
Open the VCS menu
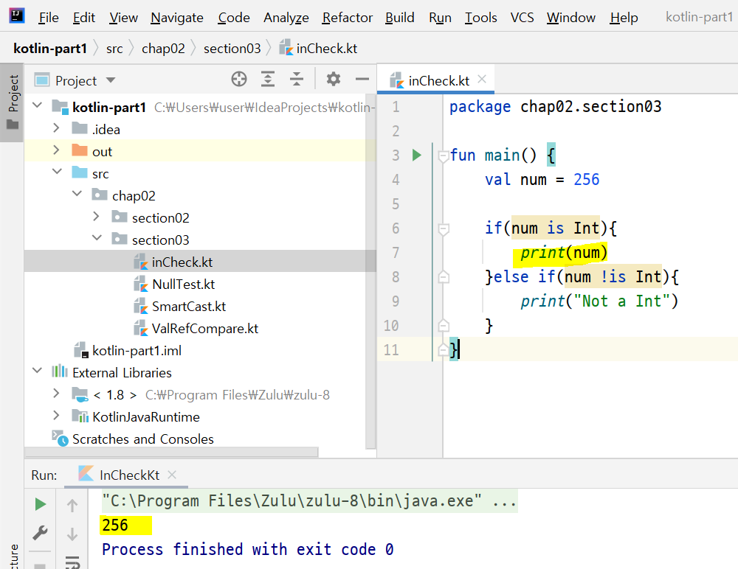point(522,18)
